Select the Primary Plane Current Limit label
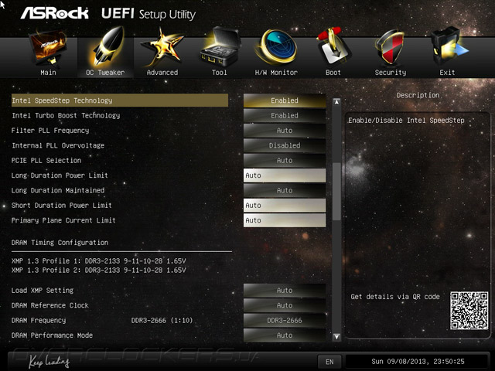This screenshot has width=495, height=371. click(x=63, y=220)
